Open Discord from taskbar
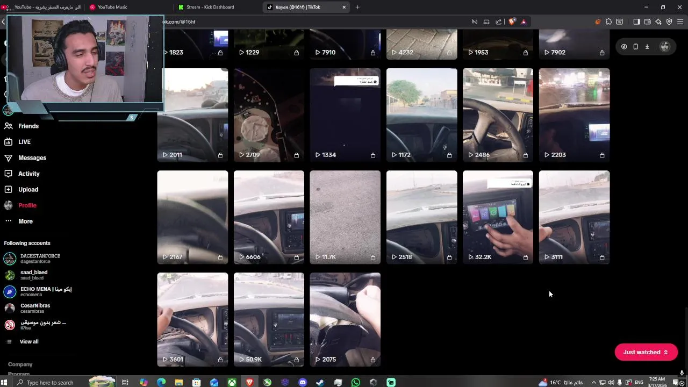 pyautogui.click(x=303, y=382)
